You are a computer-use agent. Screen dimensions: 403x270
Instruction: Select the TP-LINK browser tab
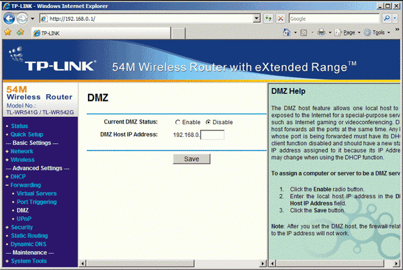pyautogui.click(x=101, y=33)
